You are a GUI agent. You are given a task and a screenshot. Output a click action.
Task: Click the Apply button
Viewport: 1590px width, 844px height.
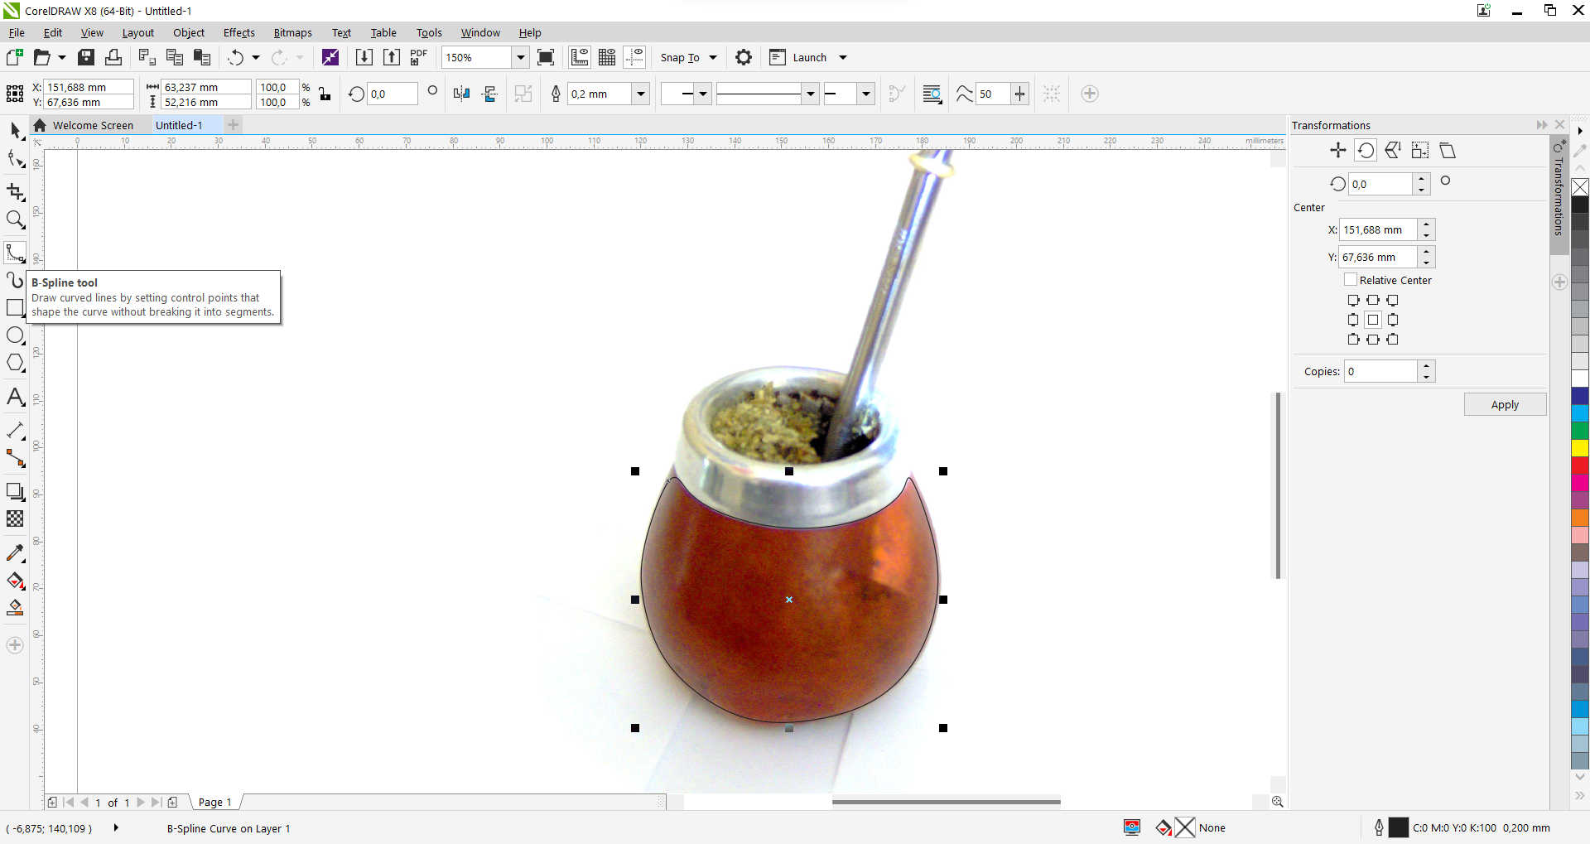pos(1505,404)
